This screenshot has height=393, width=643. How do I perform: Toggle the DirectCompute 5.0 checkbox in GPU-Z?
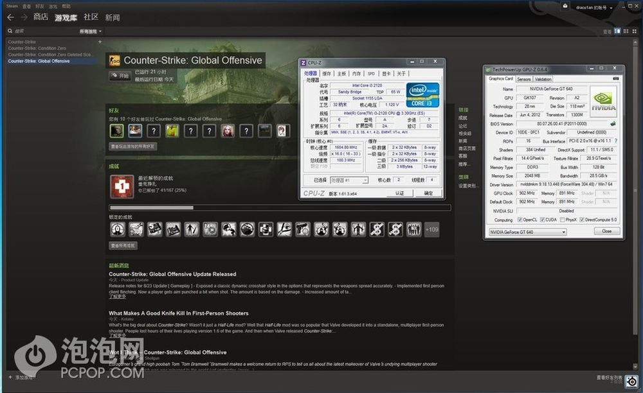point(581,220)
